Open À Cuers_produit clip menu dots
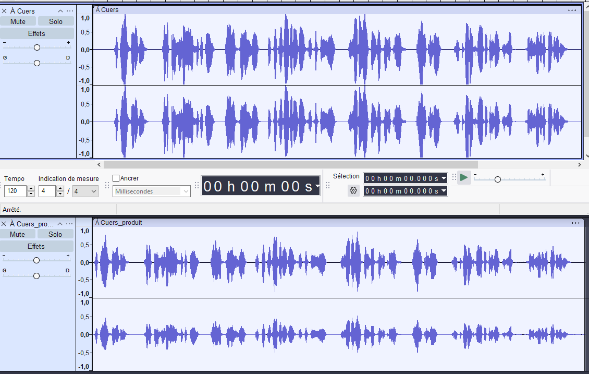Screen dimensions: 589x374 click(x=575, y=223)
